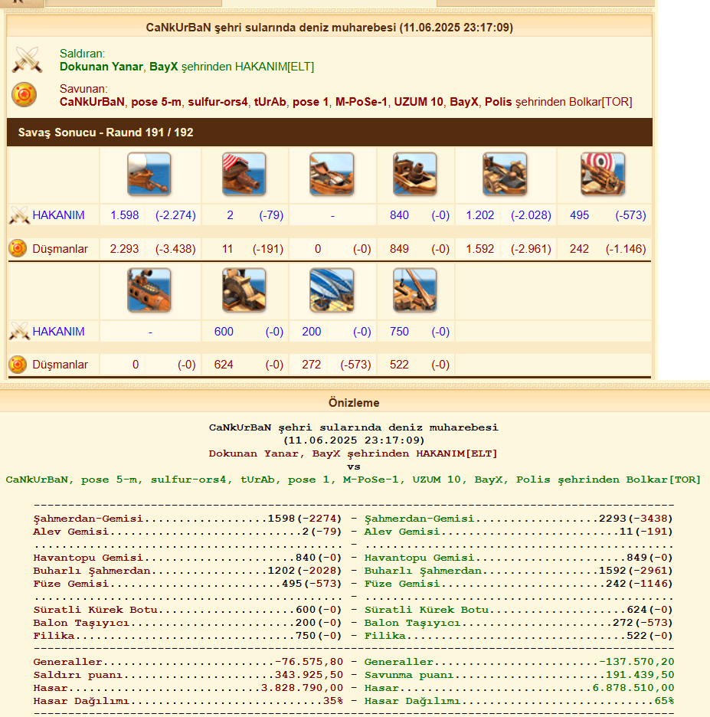This screenshot has width=710, height=717.
Task: Click the emblem icon in the first Düşmanlar row
Action: pos(18,248)
